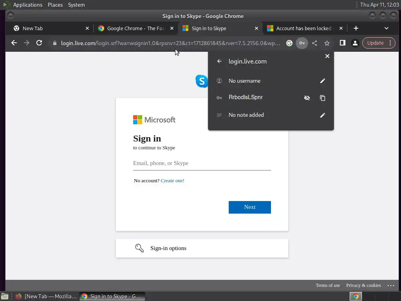This screenshot has height=301, width=401.
Task: Expand the tab search dropdown arrow
Action: point(387,28)
